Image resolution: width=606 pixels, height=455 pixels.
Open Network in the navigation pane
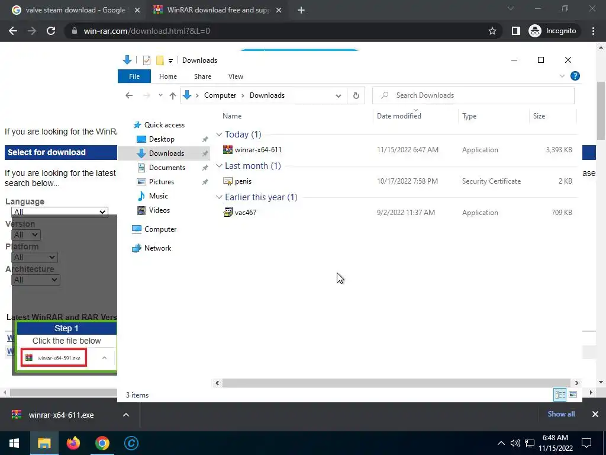[x=157, y=248]
